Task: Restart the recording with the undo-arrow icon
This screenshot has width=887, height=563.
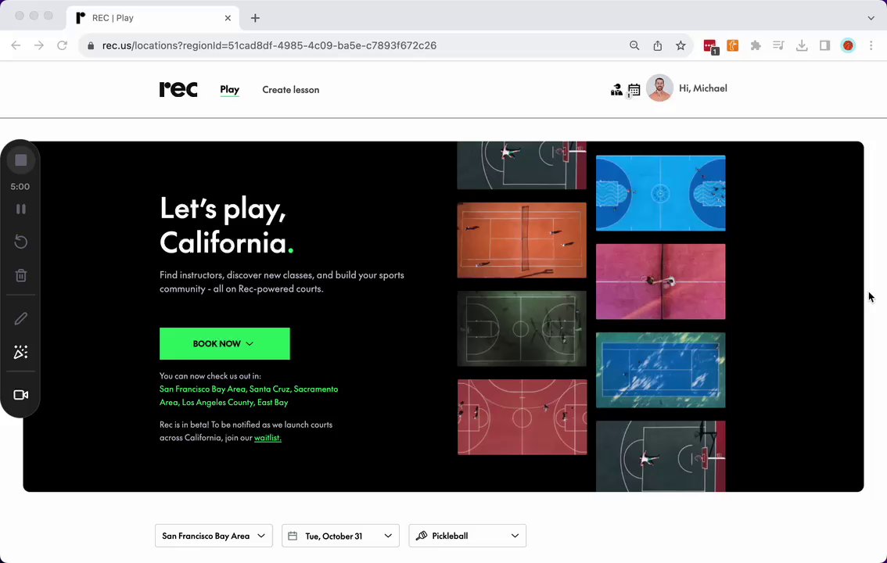Action: pyautogui.click(x=21, y=242)
